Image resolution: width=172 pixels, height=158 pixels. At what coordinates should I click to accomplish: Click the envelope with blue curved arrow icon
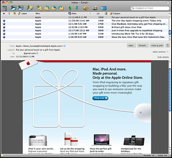[54, 8]
